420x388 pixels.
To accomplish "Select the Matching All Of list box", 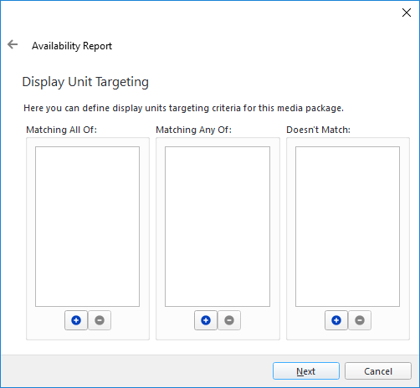I will tap(87, 227).
